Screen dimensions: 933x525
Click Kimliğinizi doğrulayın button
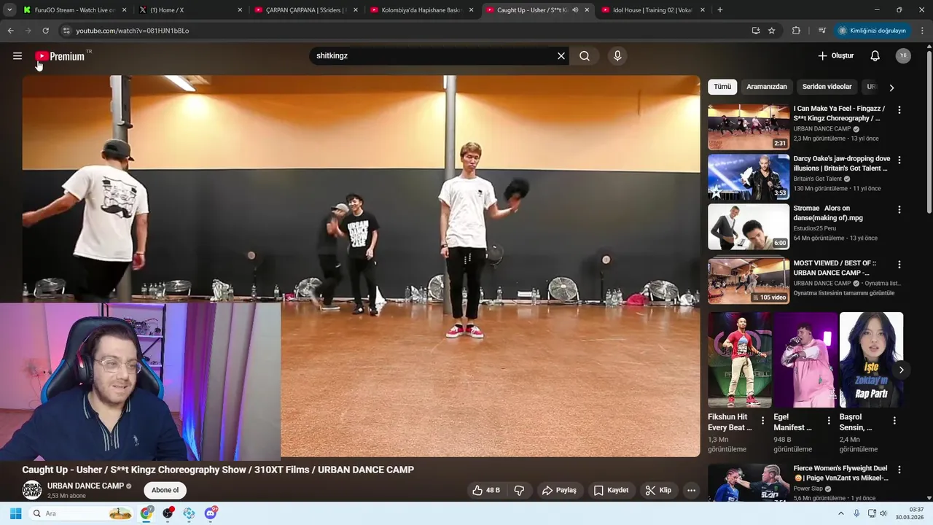coord(872,31)
